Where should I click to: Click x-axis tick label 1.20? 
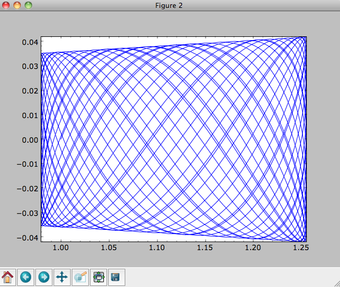[x=253, y=247]
